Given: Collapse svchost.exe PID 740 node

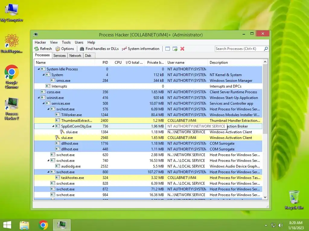Looking at the screenshot, I should [48, 161].
